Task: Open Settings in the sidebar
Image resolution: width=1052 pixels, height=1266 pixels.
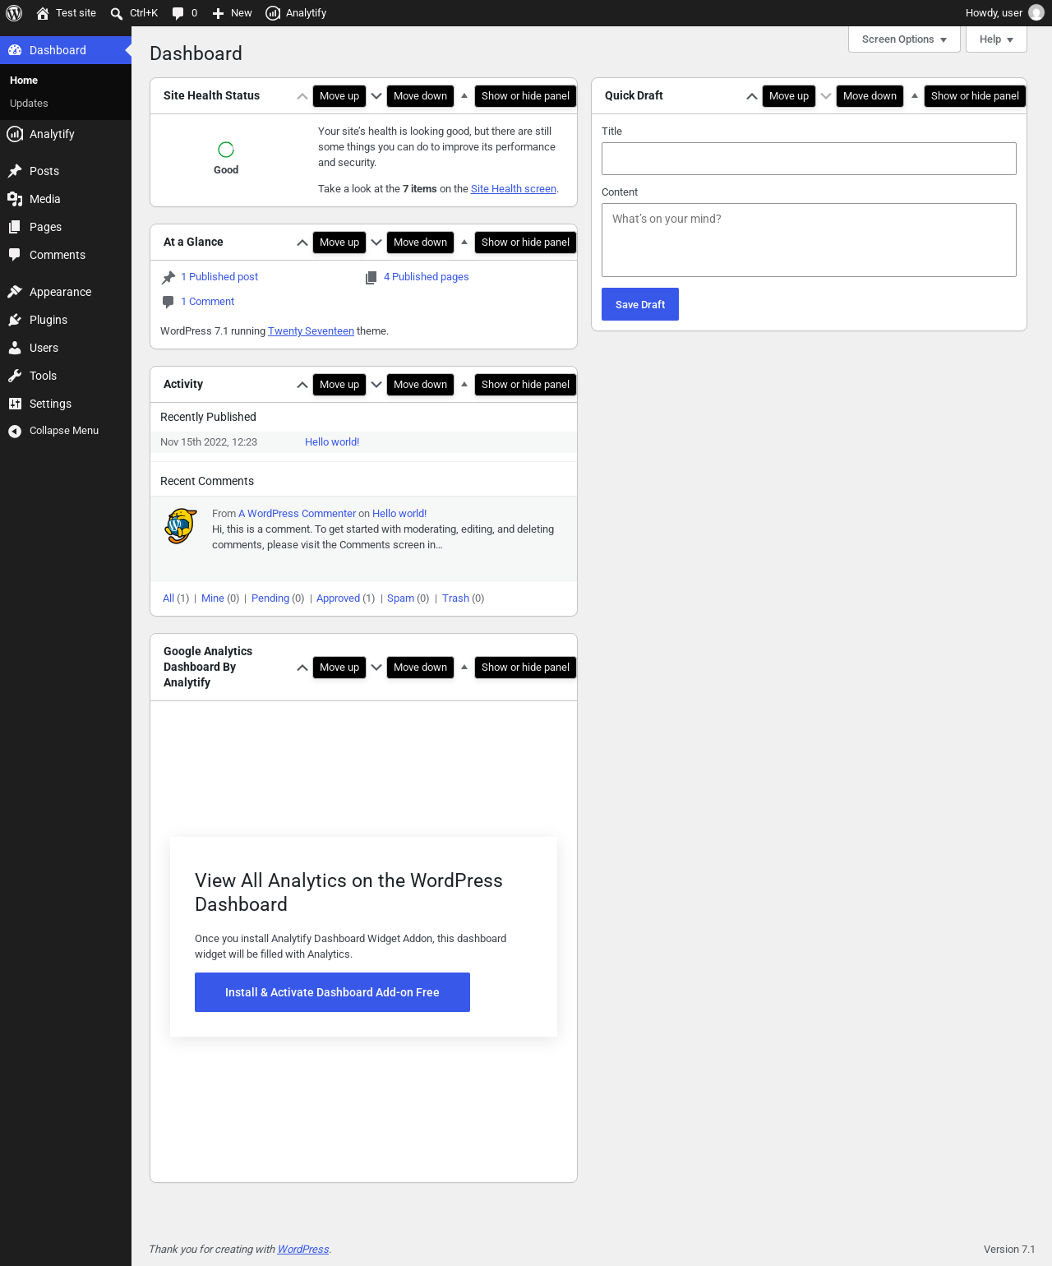Action: (66, 404)
